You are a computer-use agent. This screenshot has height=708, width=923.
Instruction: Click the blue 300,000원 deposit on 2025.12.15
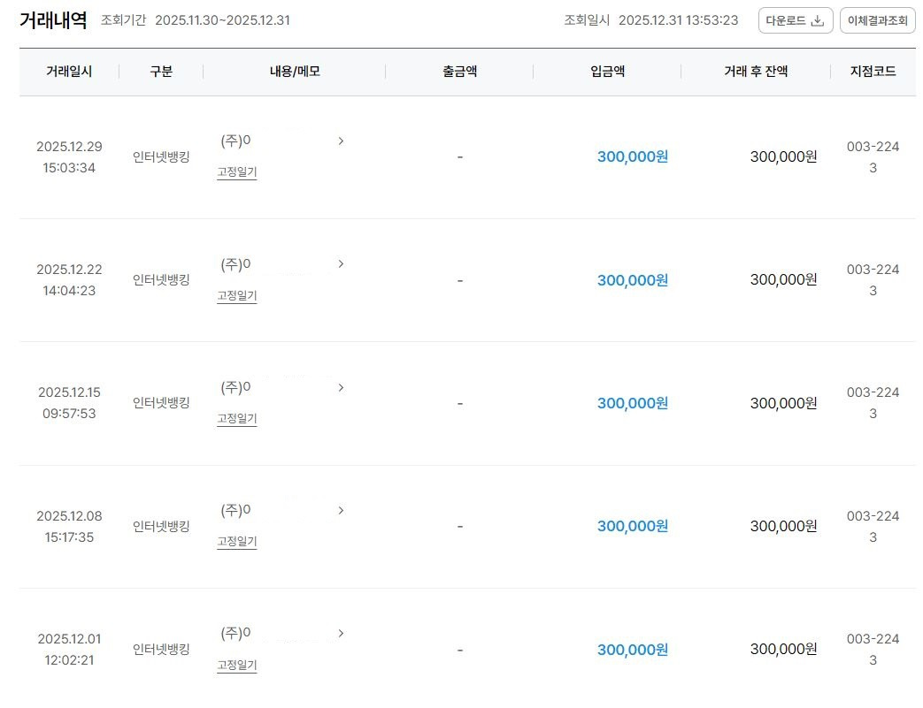(632, 403)
